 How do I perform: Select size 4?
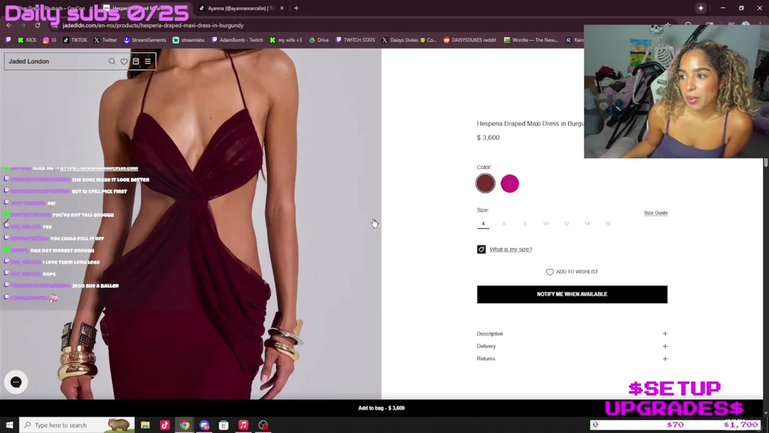(x=483, y=224)
